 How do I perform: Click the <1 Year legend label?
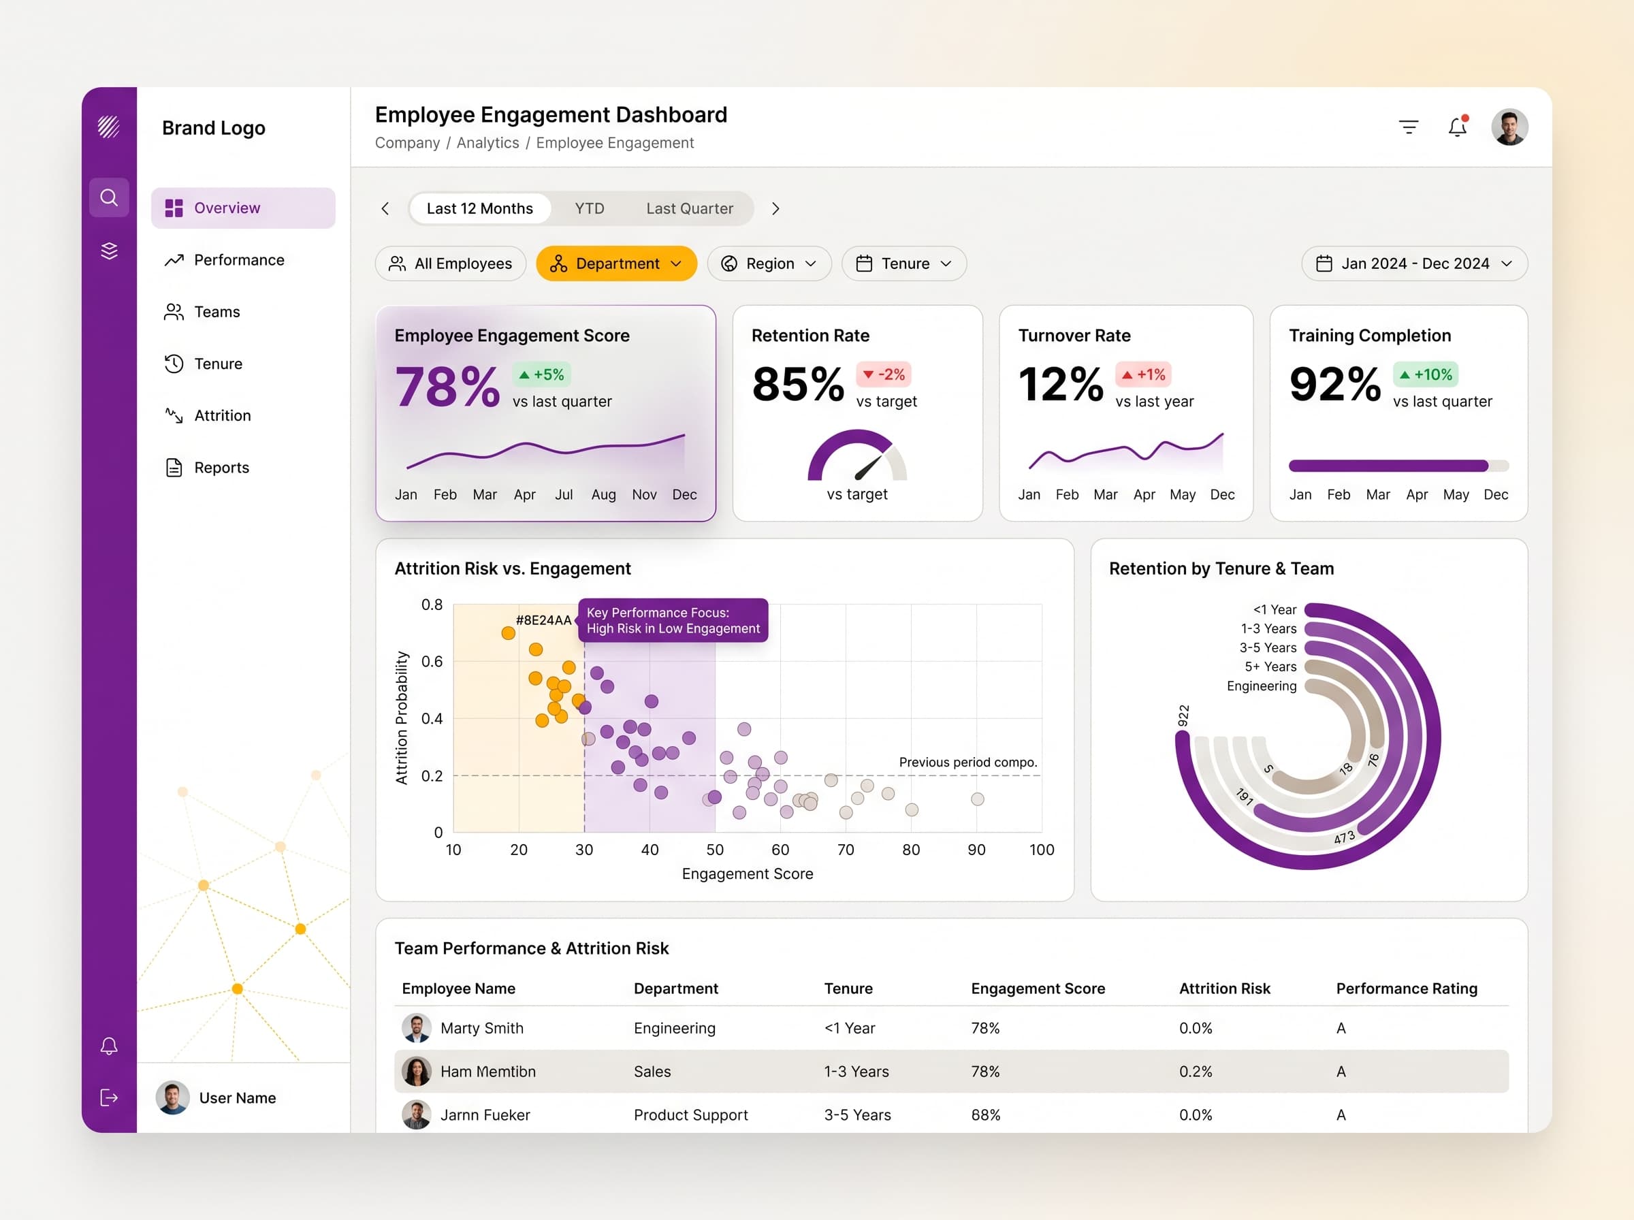(x=1275, y=609)
